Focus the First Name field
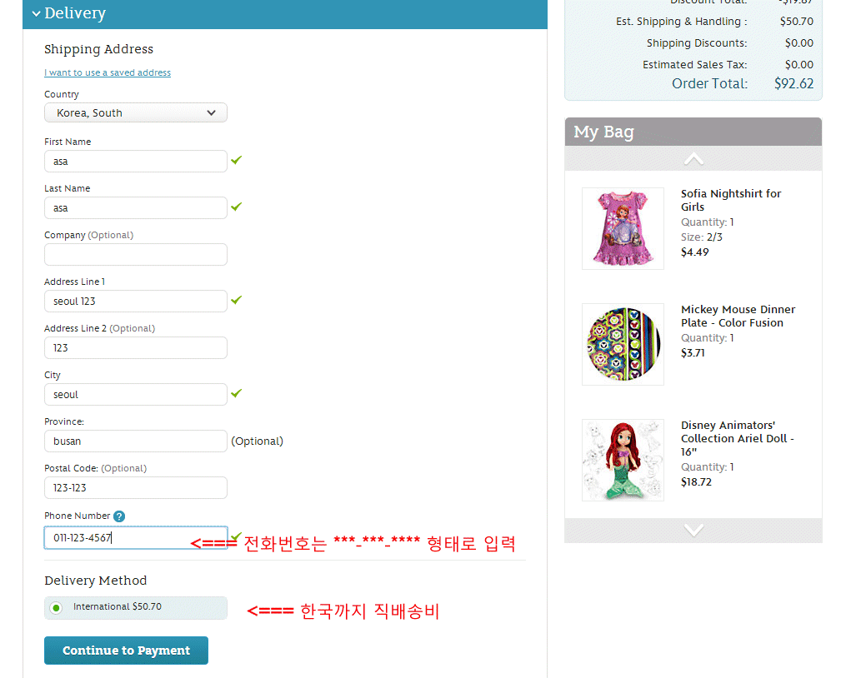Viewport: 846px width, 678px height. coord(136,162)
